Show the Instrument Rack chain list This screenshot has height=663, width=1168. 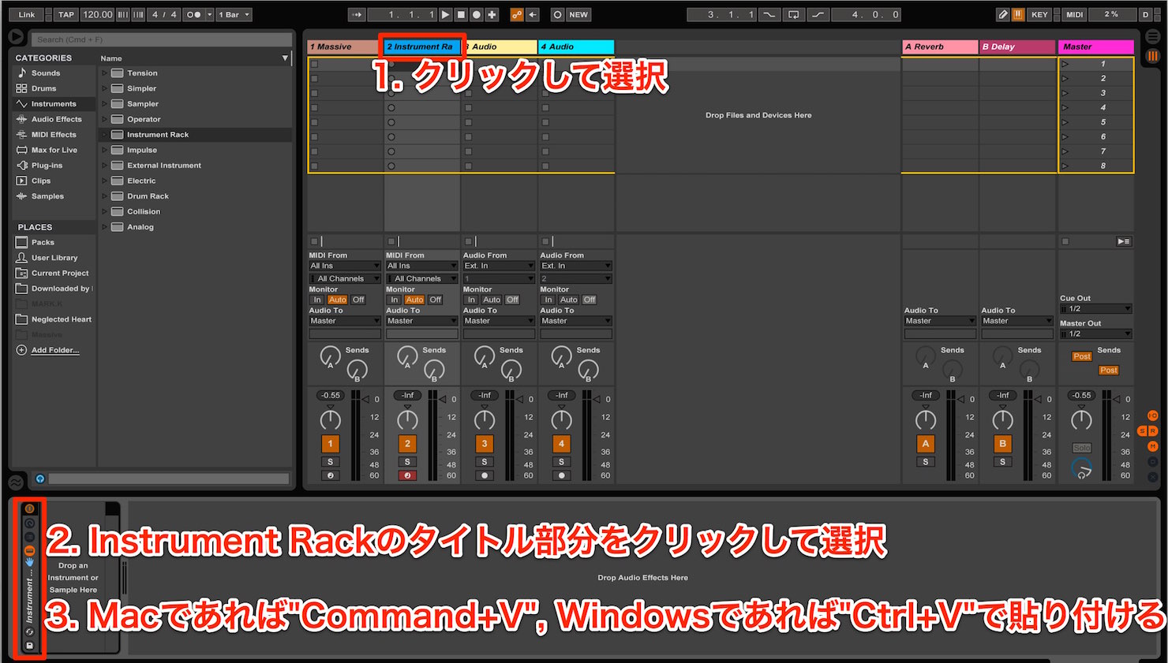[x=29, y=536]
